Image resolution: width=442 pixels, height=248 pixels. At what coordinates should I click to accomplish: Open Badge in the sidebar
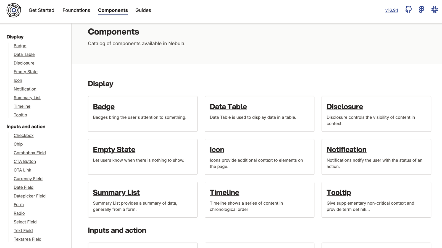(x=20, y=46)
